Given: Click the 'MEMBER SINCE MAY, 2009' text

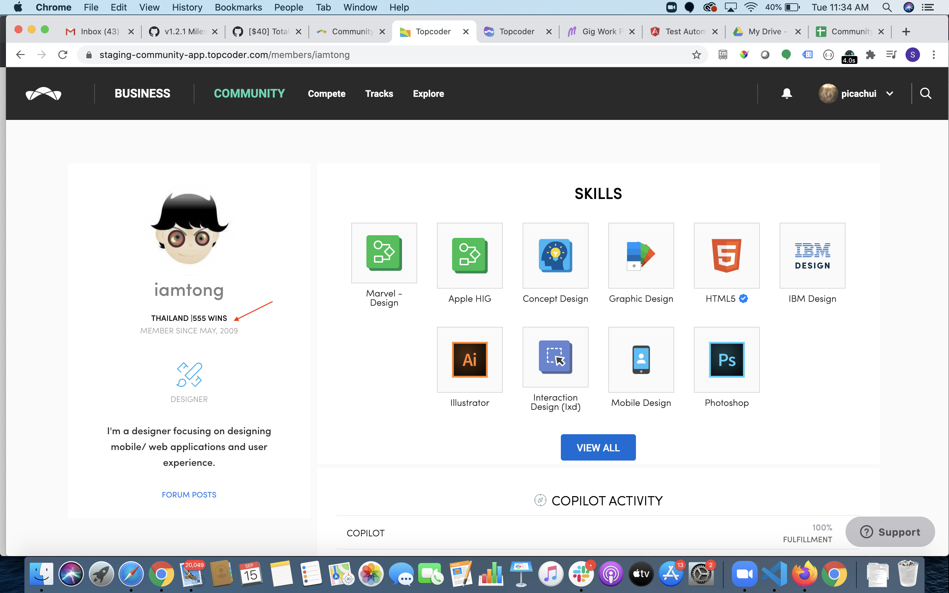Looking at the screenshot, I should point(189,331).
